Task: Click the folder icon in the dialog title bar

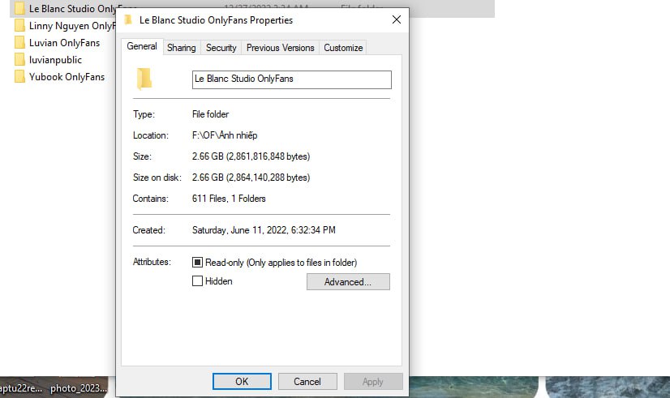Action: (x=128, y=19)
